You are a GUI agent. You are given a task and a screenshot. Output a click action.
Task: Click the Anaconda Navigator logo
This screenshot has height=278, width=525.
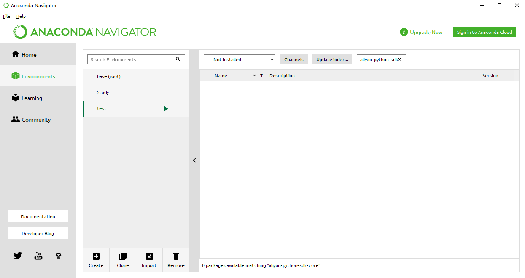pos(84,32)
